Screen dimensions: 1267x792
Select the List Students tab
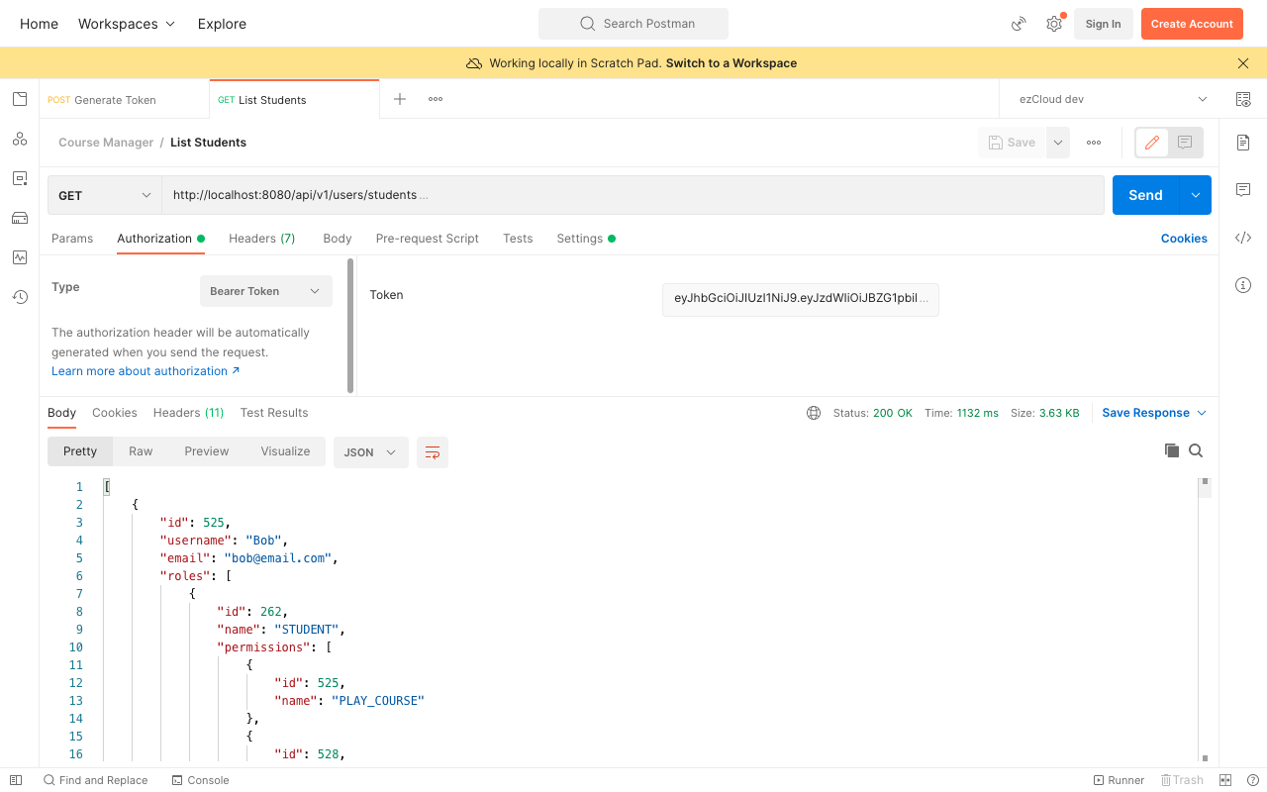[x=295, y=100]
